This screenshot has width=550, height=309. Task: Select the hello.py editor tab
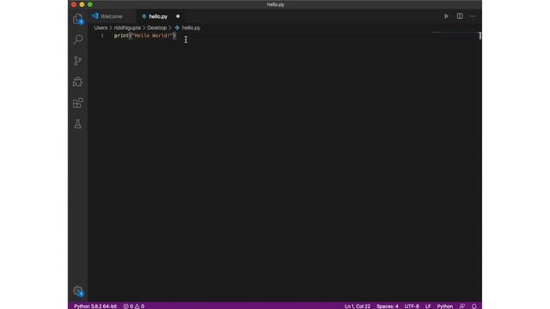point(158,16)
